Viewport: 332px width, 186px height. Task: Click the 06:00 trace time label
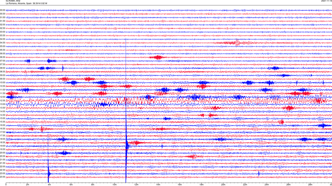point(2,54)
